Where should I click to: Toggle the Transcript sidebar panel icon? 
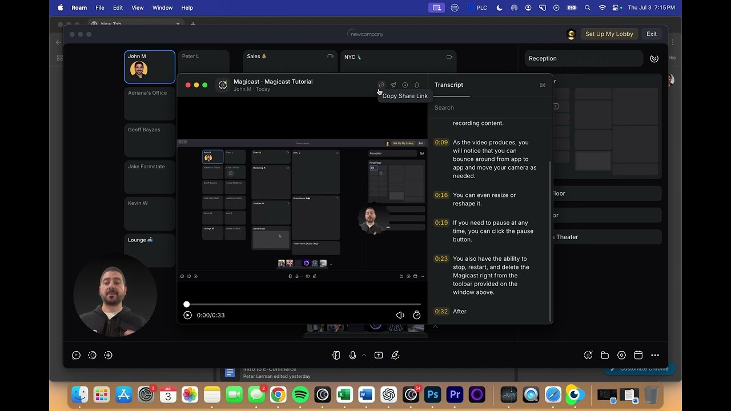pyautogui.click(x=543, y=85)
